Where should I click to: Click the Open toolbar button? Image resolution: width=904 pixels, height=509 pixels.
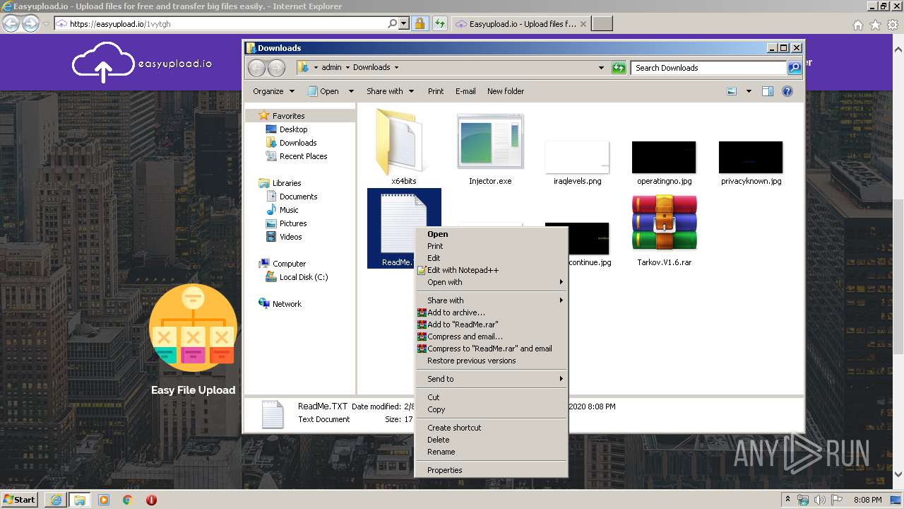[x=323, y=91]
